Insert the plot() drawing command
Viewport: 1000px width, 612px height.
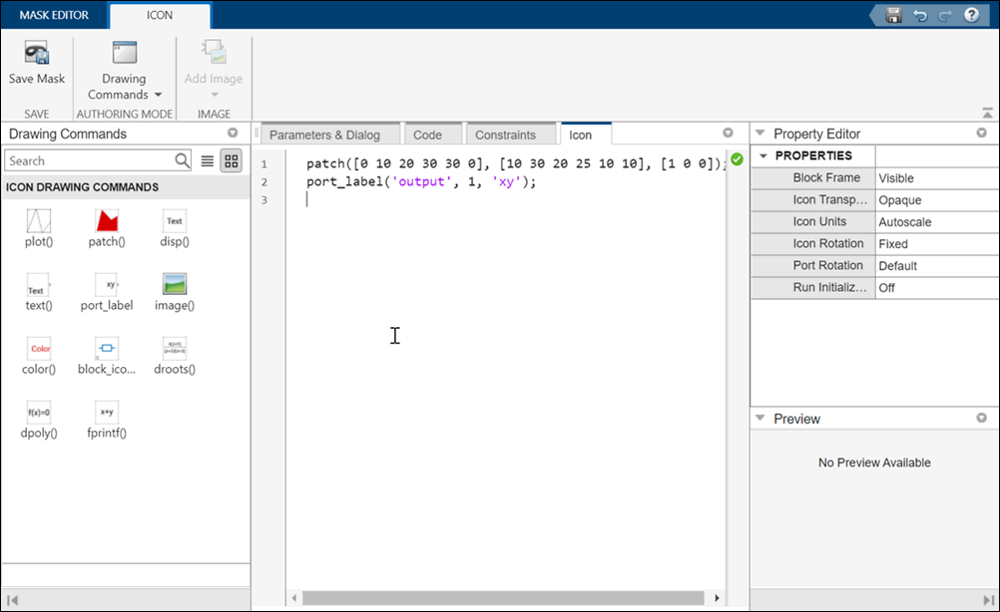click(x=39, y=228)
